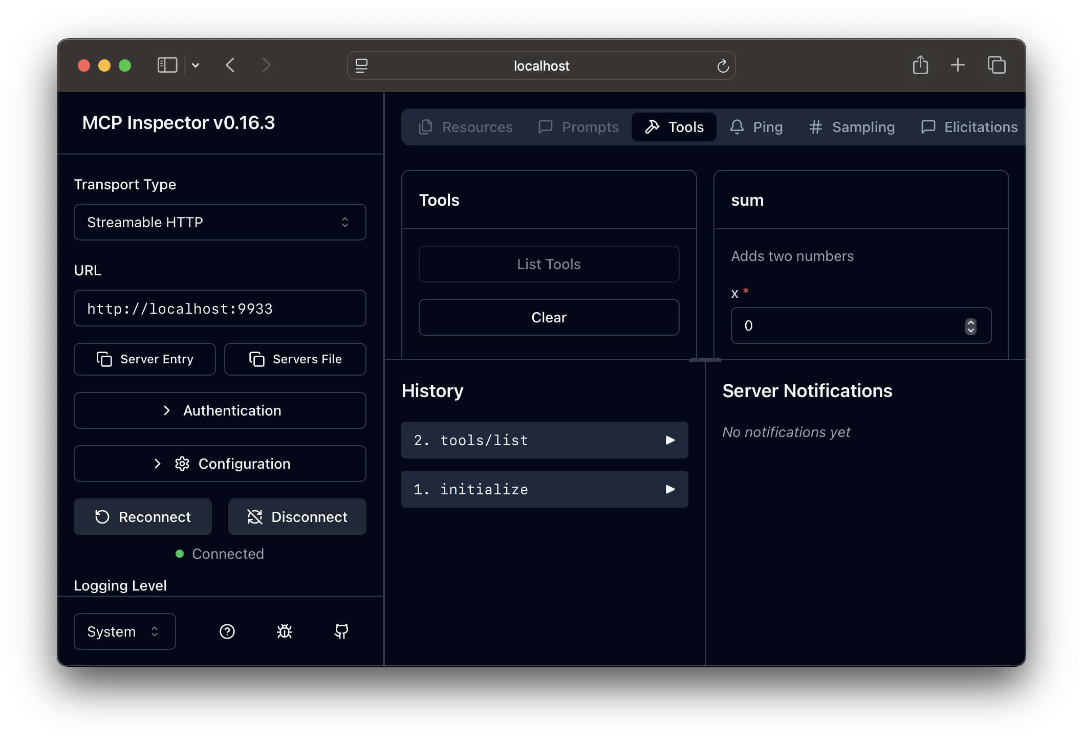Open the Ping tab
The width and height of the screenshot is (1083, 742).
coord(756,127)
